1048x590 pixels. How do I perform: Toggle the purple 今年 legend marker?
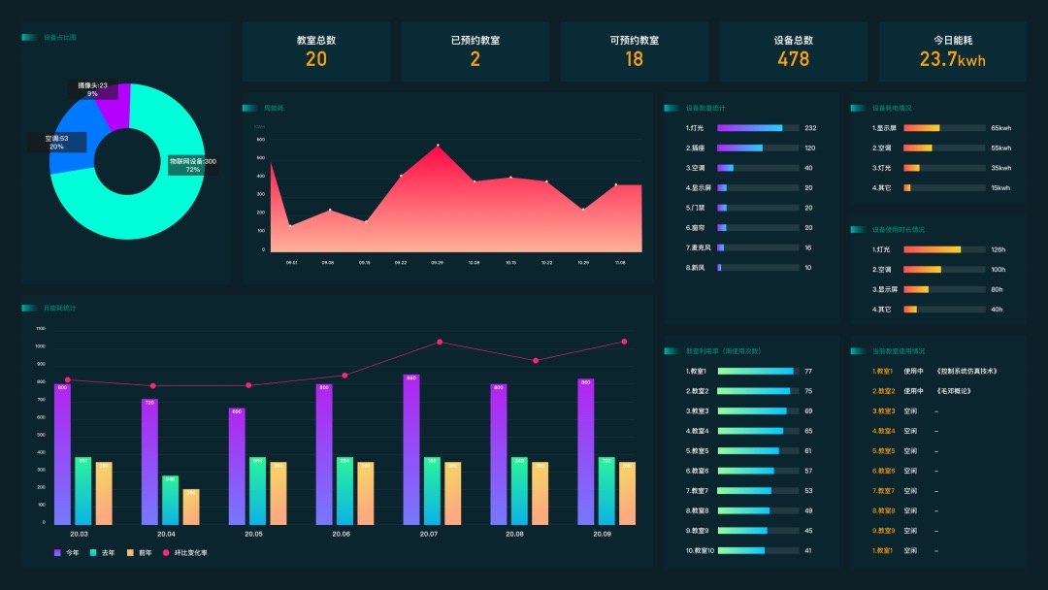(57, 553)
